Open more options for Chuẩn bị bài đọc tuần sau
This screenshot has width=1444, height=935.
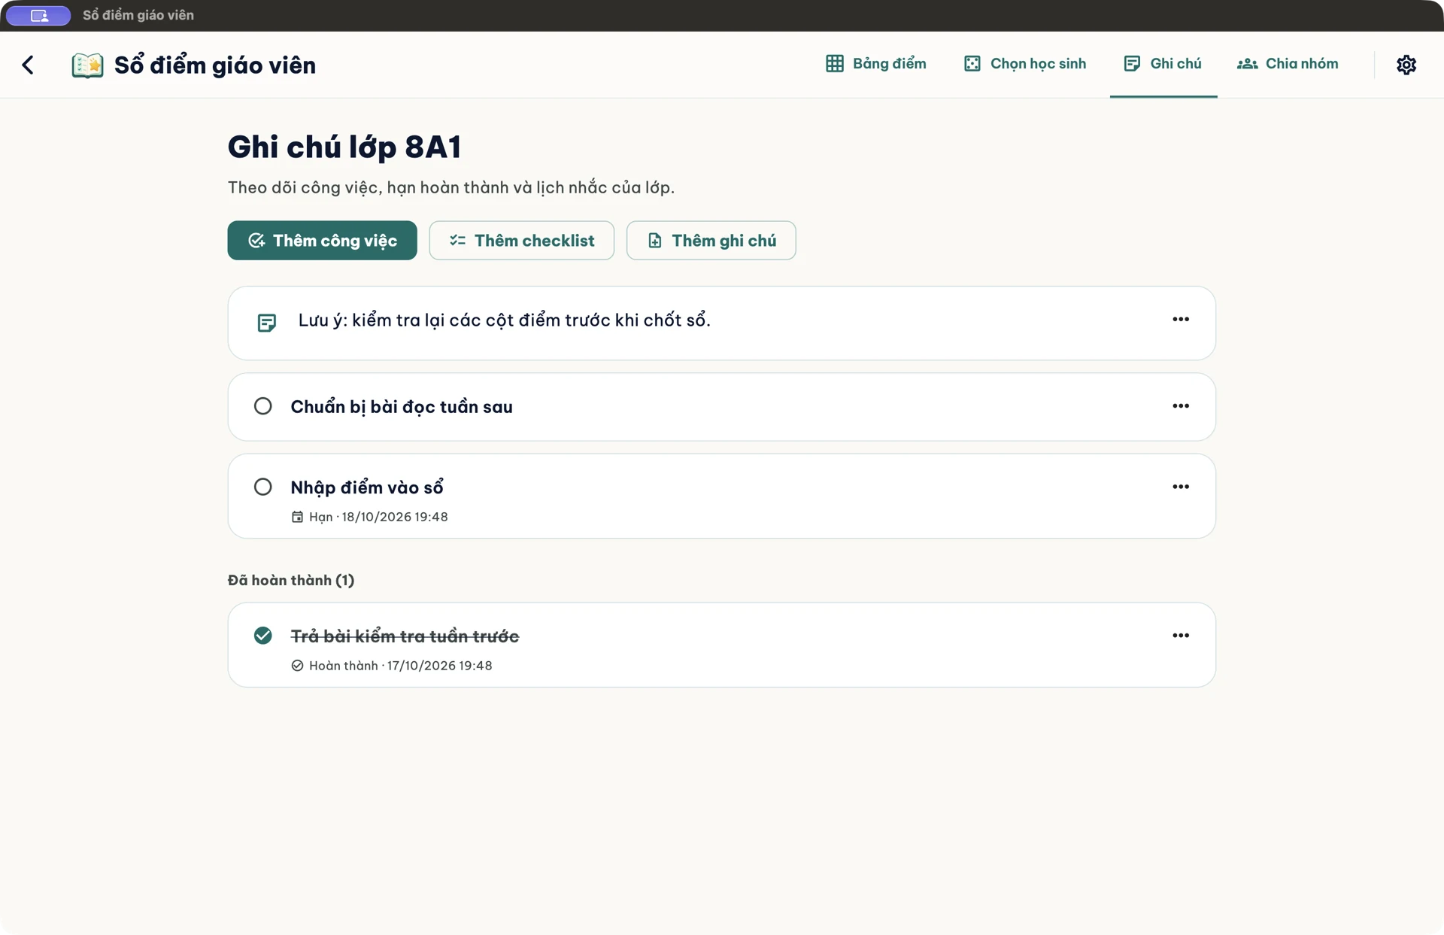click(x=1181, y=405)
